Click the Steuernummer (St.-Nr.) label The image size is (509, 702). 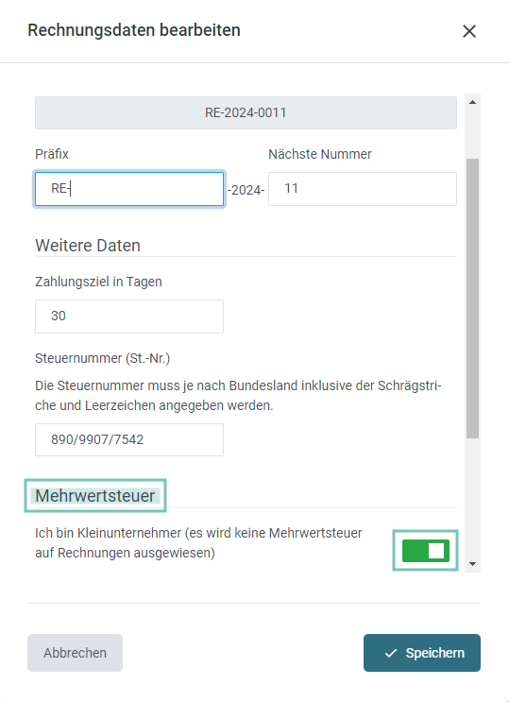[103, 358]
